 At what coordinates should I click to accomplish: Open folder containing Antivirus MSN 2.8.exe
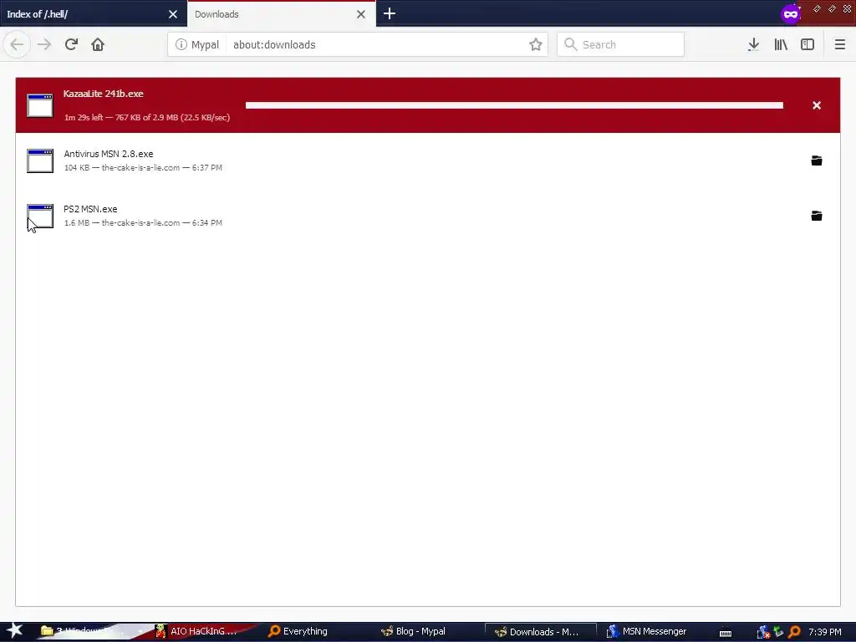[817, 160]
